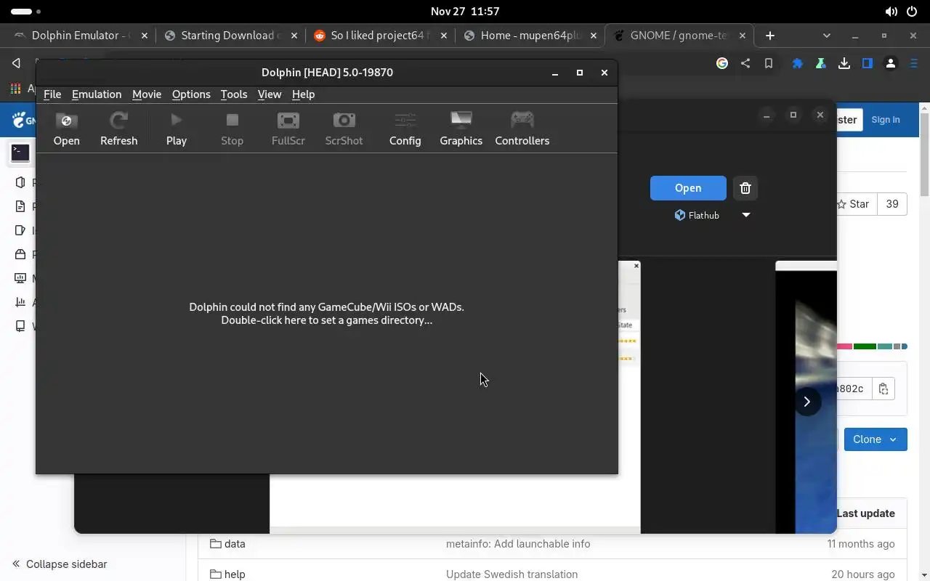The image size is (930, 581).
Task: Open the Emulation menu
Action: click(x=97, y=94)
